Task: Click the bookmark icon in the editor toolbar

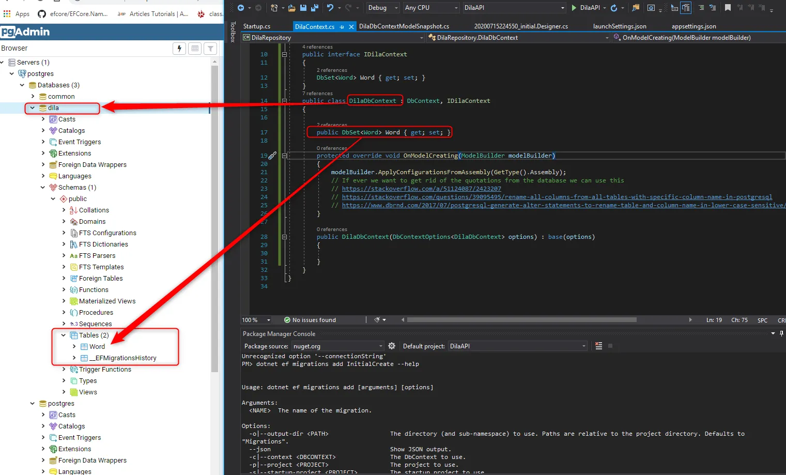Action: [728, 8]
